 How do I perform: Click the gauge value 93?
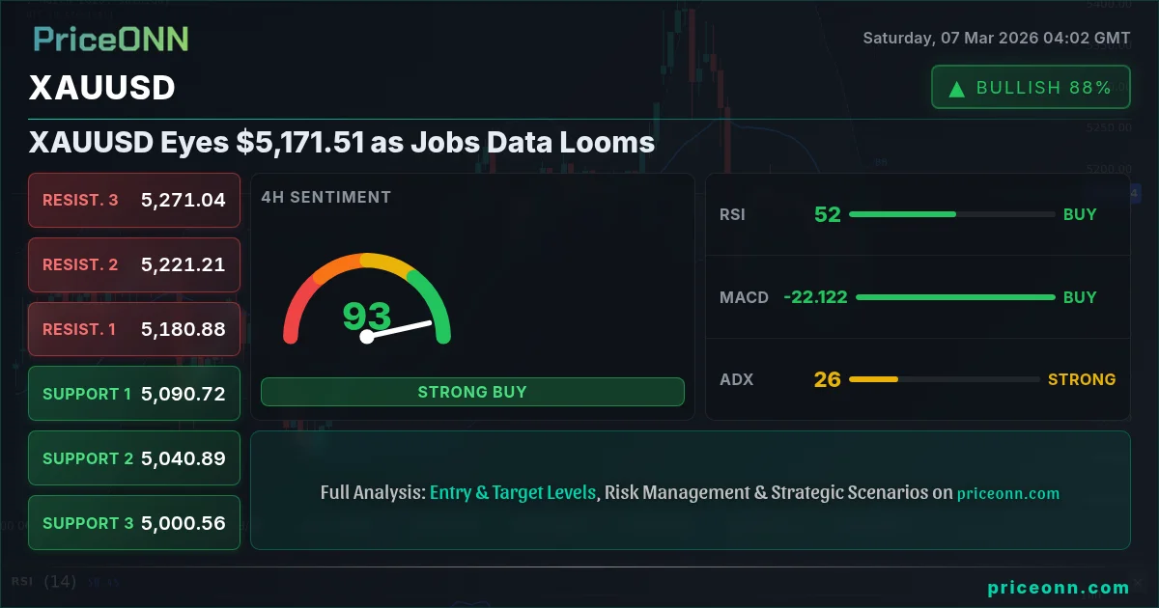tap(367, 317)
